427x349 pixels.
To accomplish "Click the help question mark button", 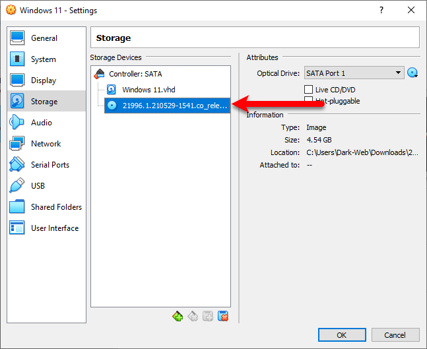I will pos(381,10).
